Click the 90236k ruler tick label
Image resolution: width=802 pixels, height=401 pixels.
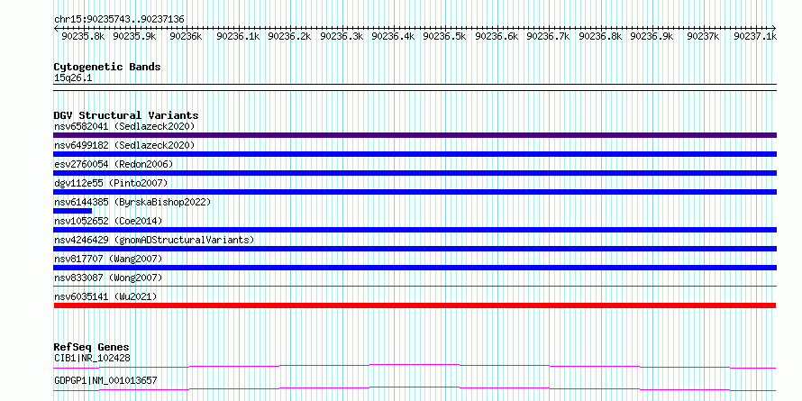tap(187, 37)
